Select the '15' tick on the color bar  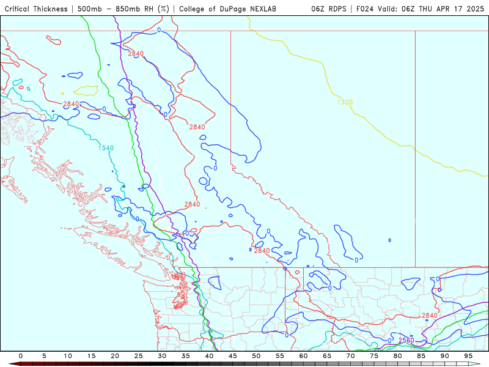tap(91, 356)
